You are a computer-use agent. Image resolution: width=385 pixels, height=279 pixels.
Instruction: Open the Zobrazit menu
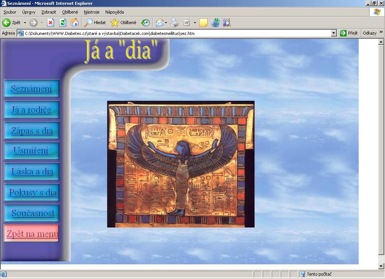[x=49, y=12]
